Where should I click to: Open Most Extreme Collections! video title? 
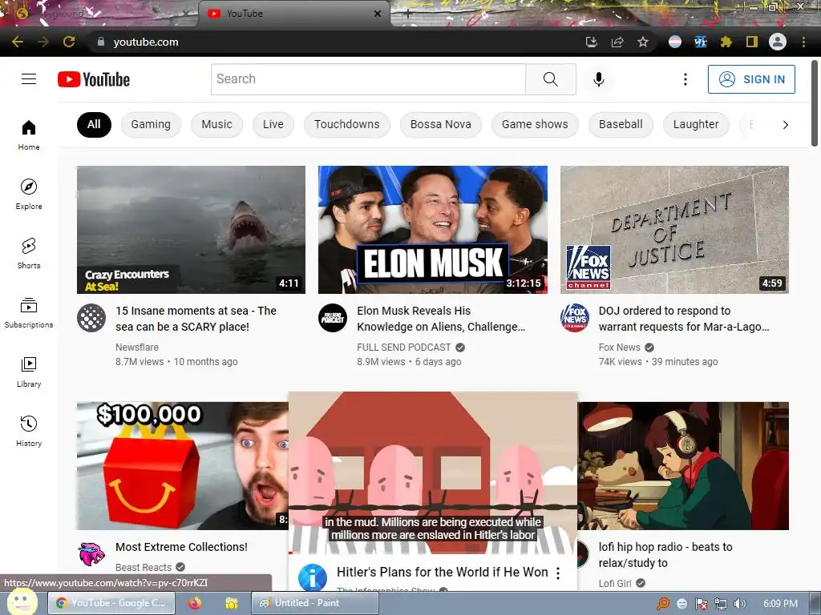[181, 547]
